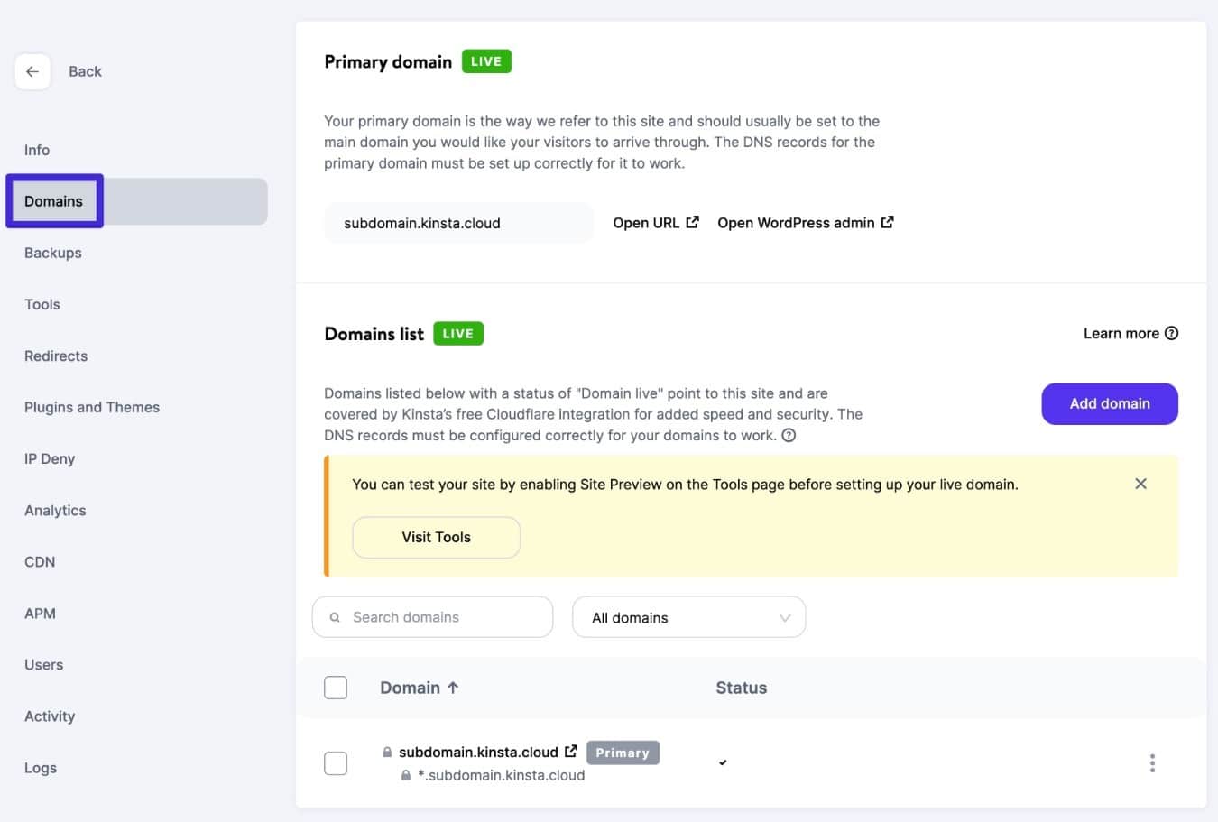Screen dimensions: 1218x822
Task: Click the search magnifier icon in Search domains
Action: point(335,616)
